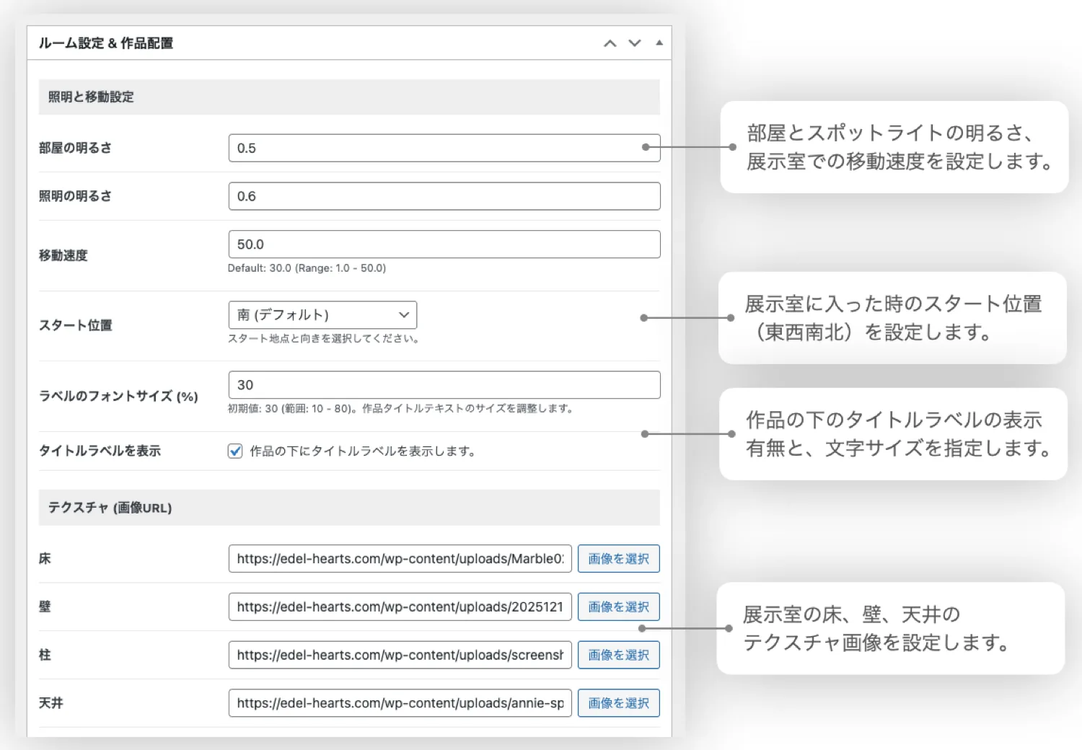Uncheck the タイトルラベルを表示 checkbox
The width and height of the screenshot is (1082, 750).
coord(235,451)
